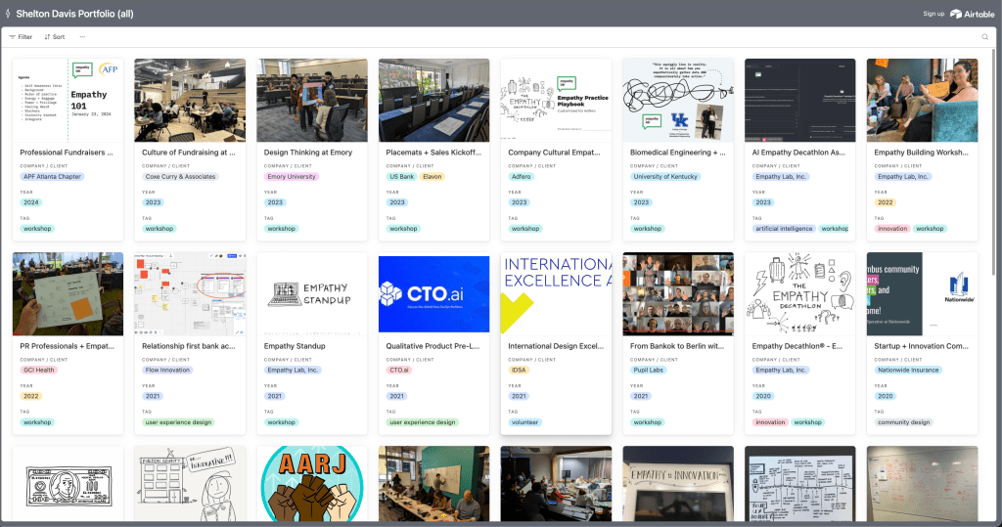Click the Emory University client tag
Viewport: 1002px width, 527px height.
pos(292,177)
